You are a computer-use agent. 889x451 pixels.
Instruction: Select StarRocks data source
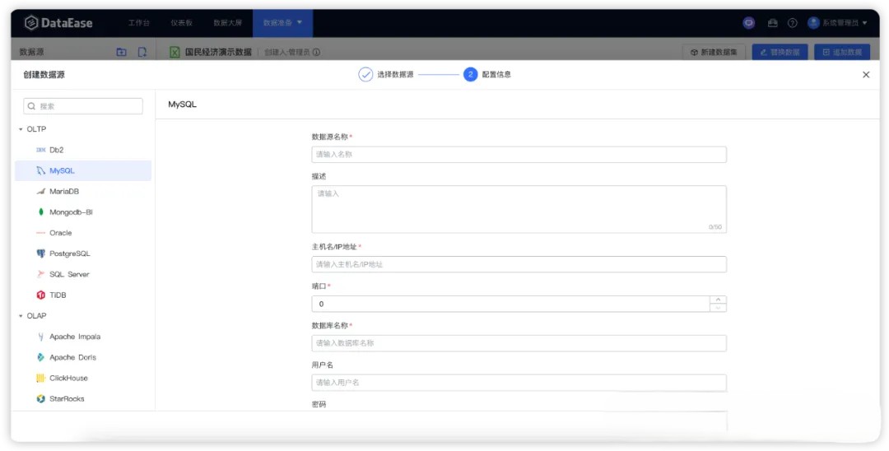pos(66,398)
